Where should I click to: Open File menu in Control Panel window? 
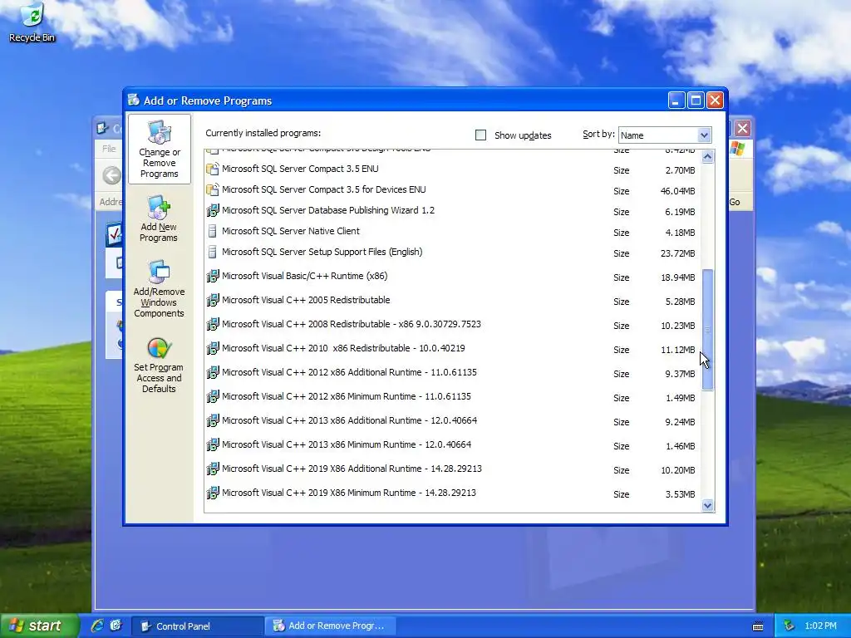point(109,149)
